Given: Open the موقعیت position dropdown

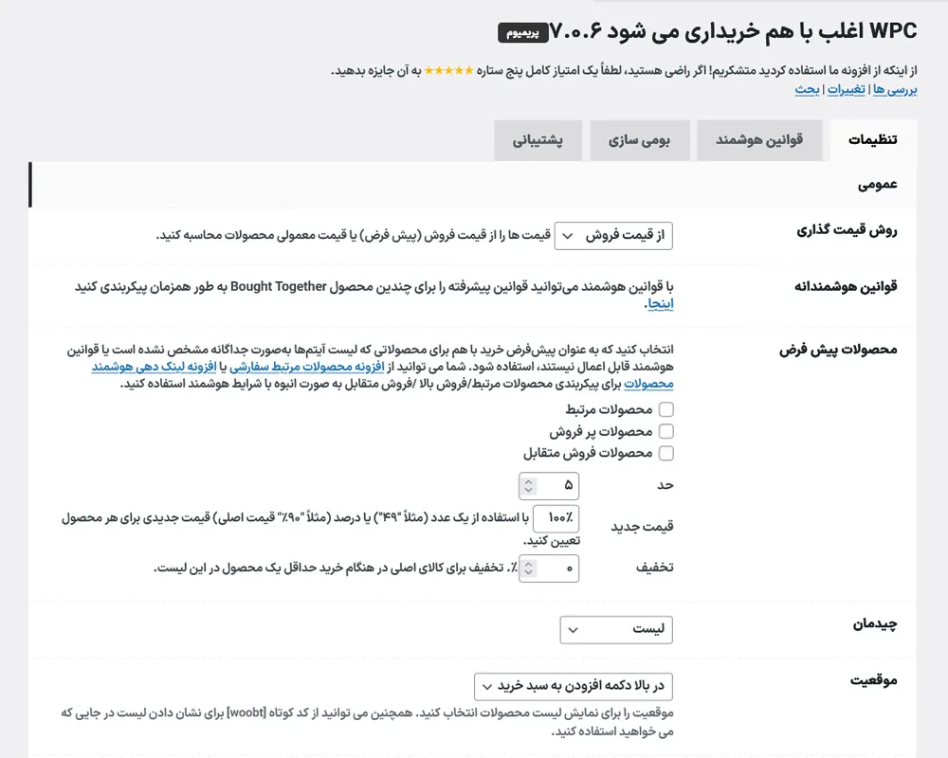Looking at the screenshot, I should [574, 687].
